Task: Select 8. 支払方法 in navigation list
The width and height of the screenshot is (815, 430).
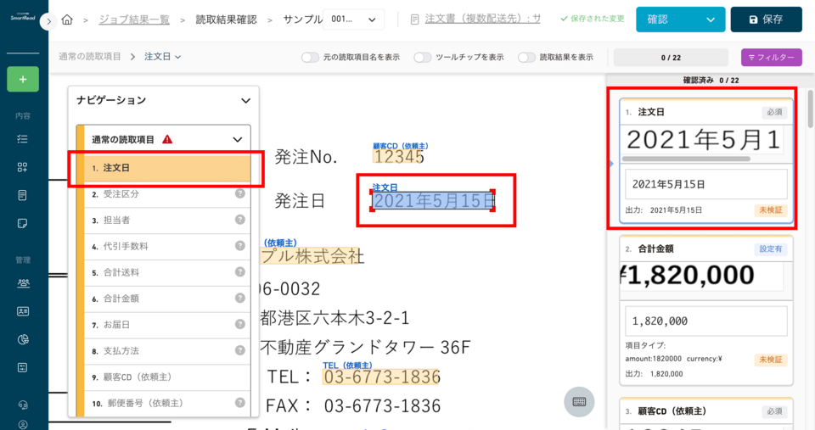Action: 167,351
